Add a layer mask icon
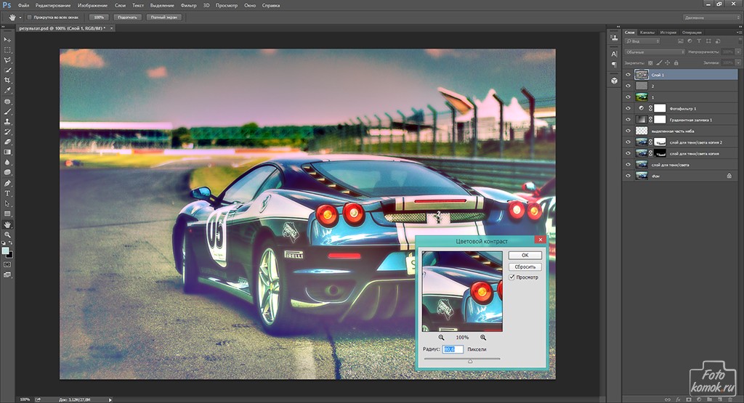Viewport: 744px width, 403px height. (x=688, y=399)
